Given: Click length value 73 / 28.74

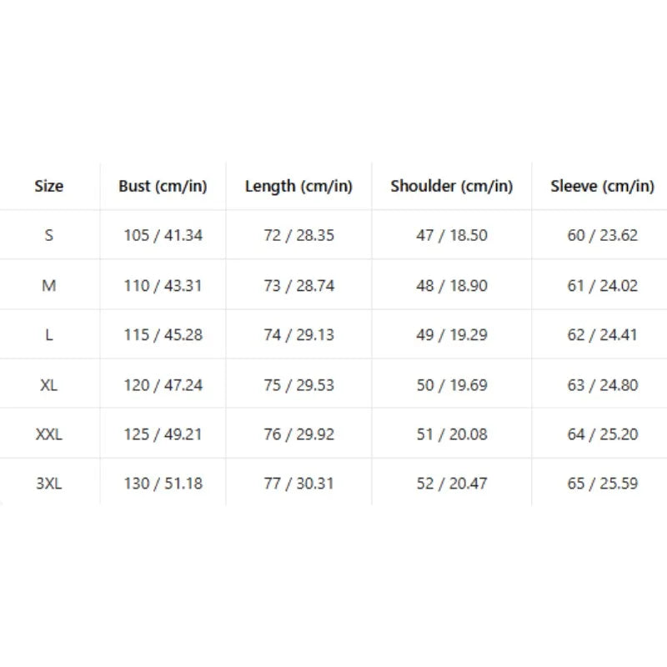Looking at the screenshot, I should 299,285.
